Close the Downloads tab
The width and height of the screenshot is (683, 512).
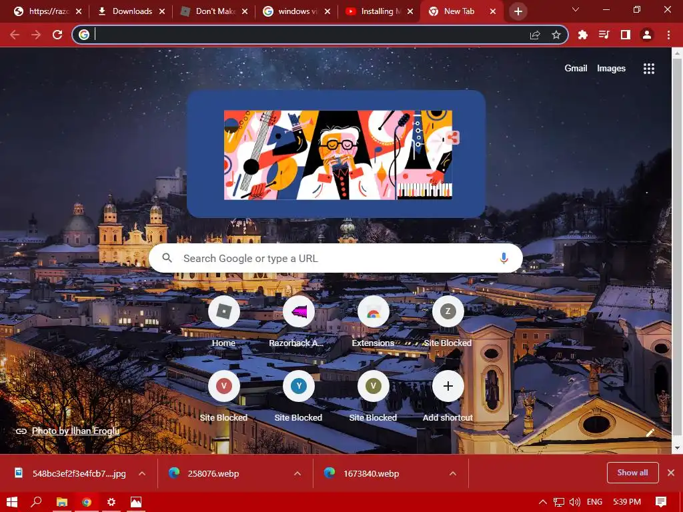coord(161,11)
